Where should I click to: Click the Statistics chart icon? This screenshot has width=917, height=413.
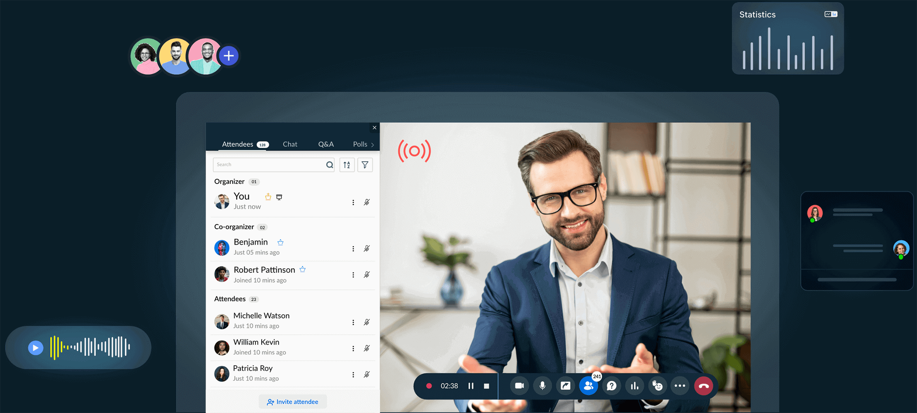[831, 14]
